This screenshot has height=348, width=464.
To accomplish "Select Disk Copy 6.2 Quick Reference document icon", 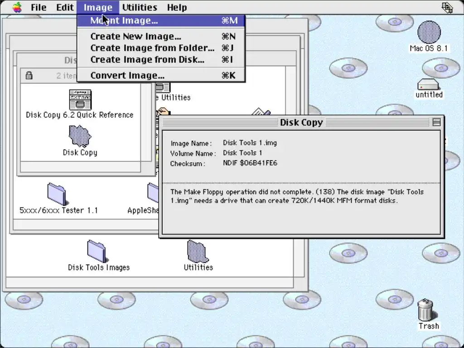I will (80, 100).
